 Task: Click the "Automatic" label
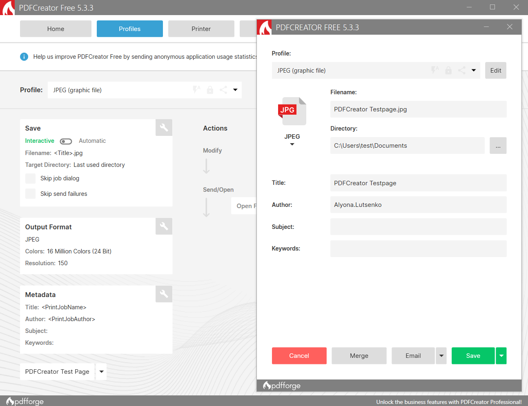coord(92,141)
